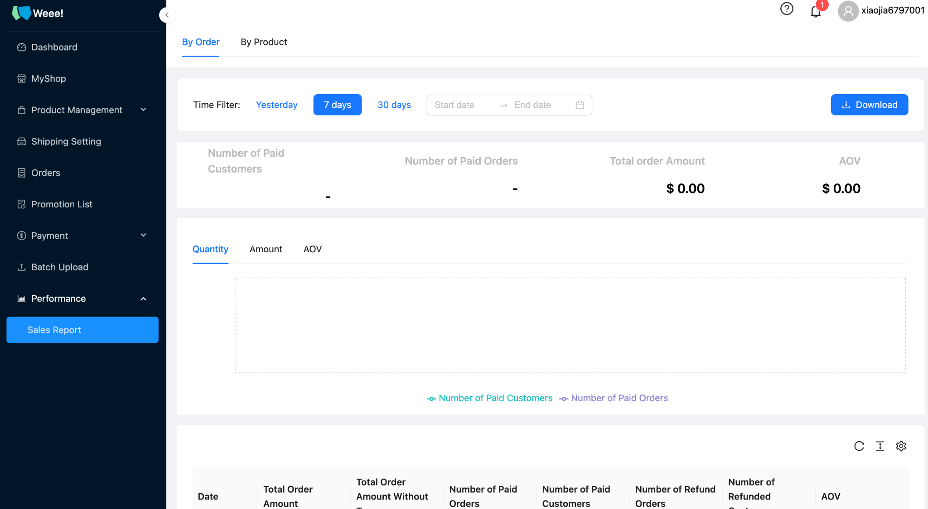Click the Download button

pyautogui.click(x=869, y=105)
